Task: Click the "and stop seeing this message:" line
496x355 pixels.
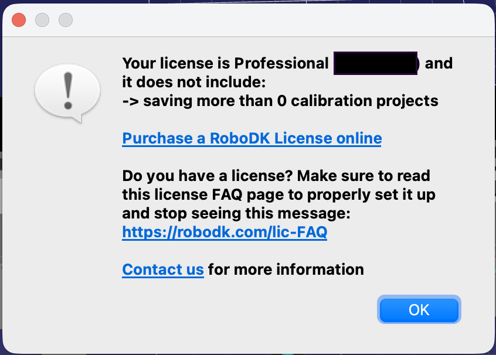Action: pos(236,213)
